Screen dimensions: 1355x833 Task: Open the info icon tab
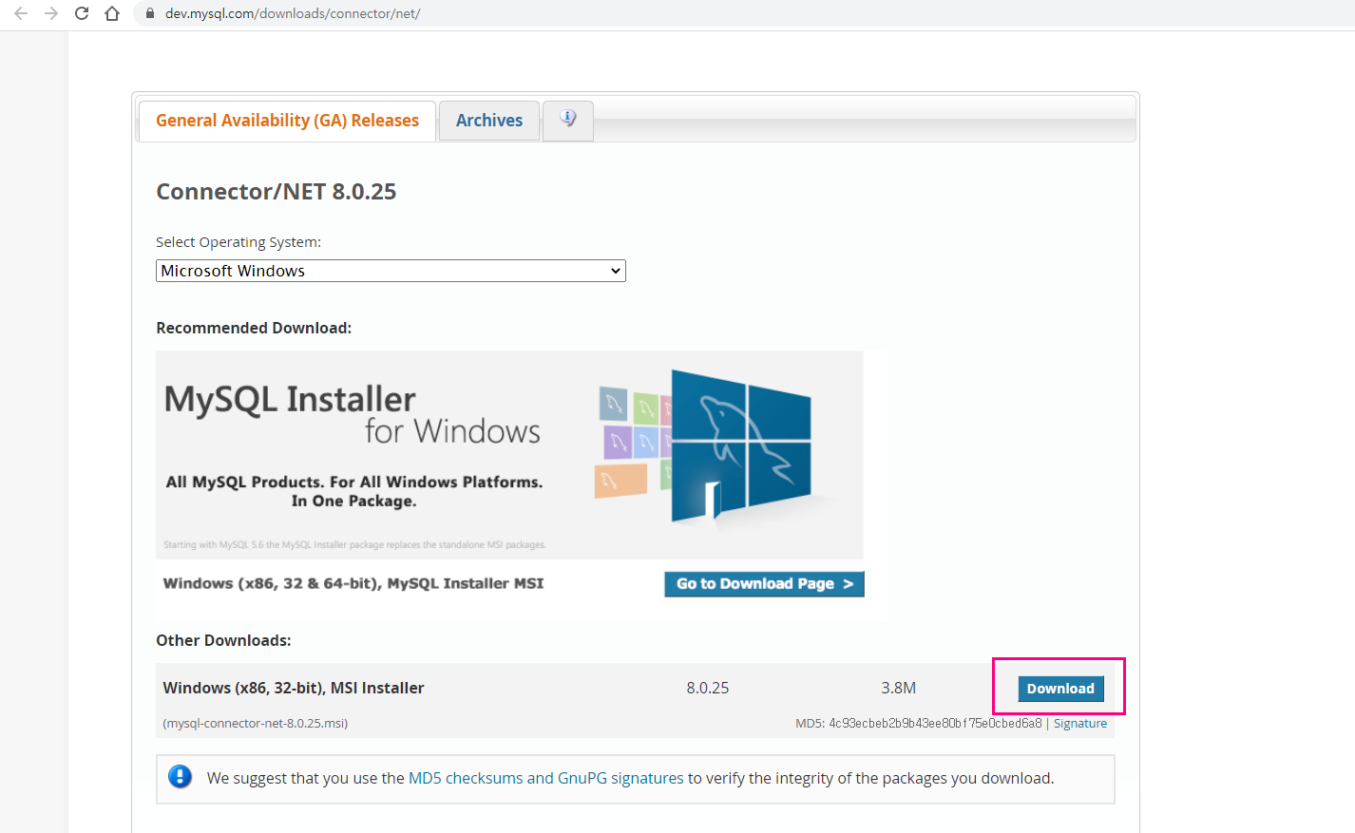(568, 120)
